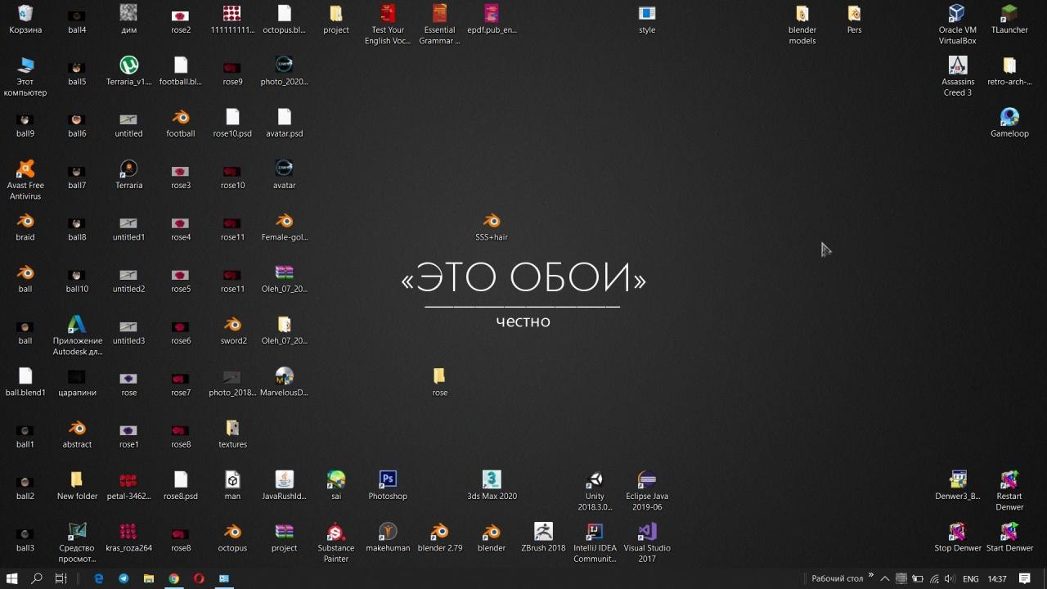Open Этот компьютер desktop icon
Image resolution: width=1047 pixels, height=589 pixels.
pos(25,77)
